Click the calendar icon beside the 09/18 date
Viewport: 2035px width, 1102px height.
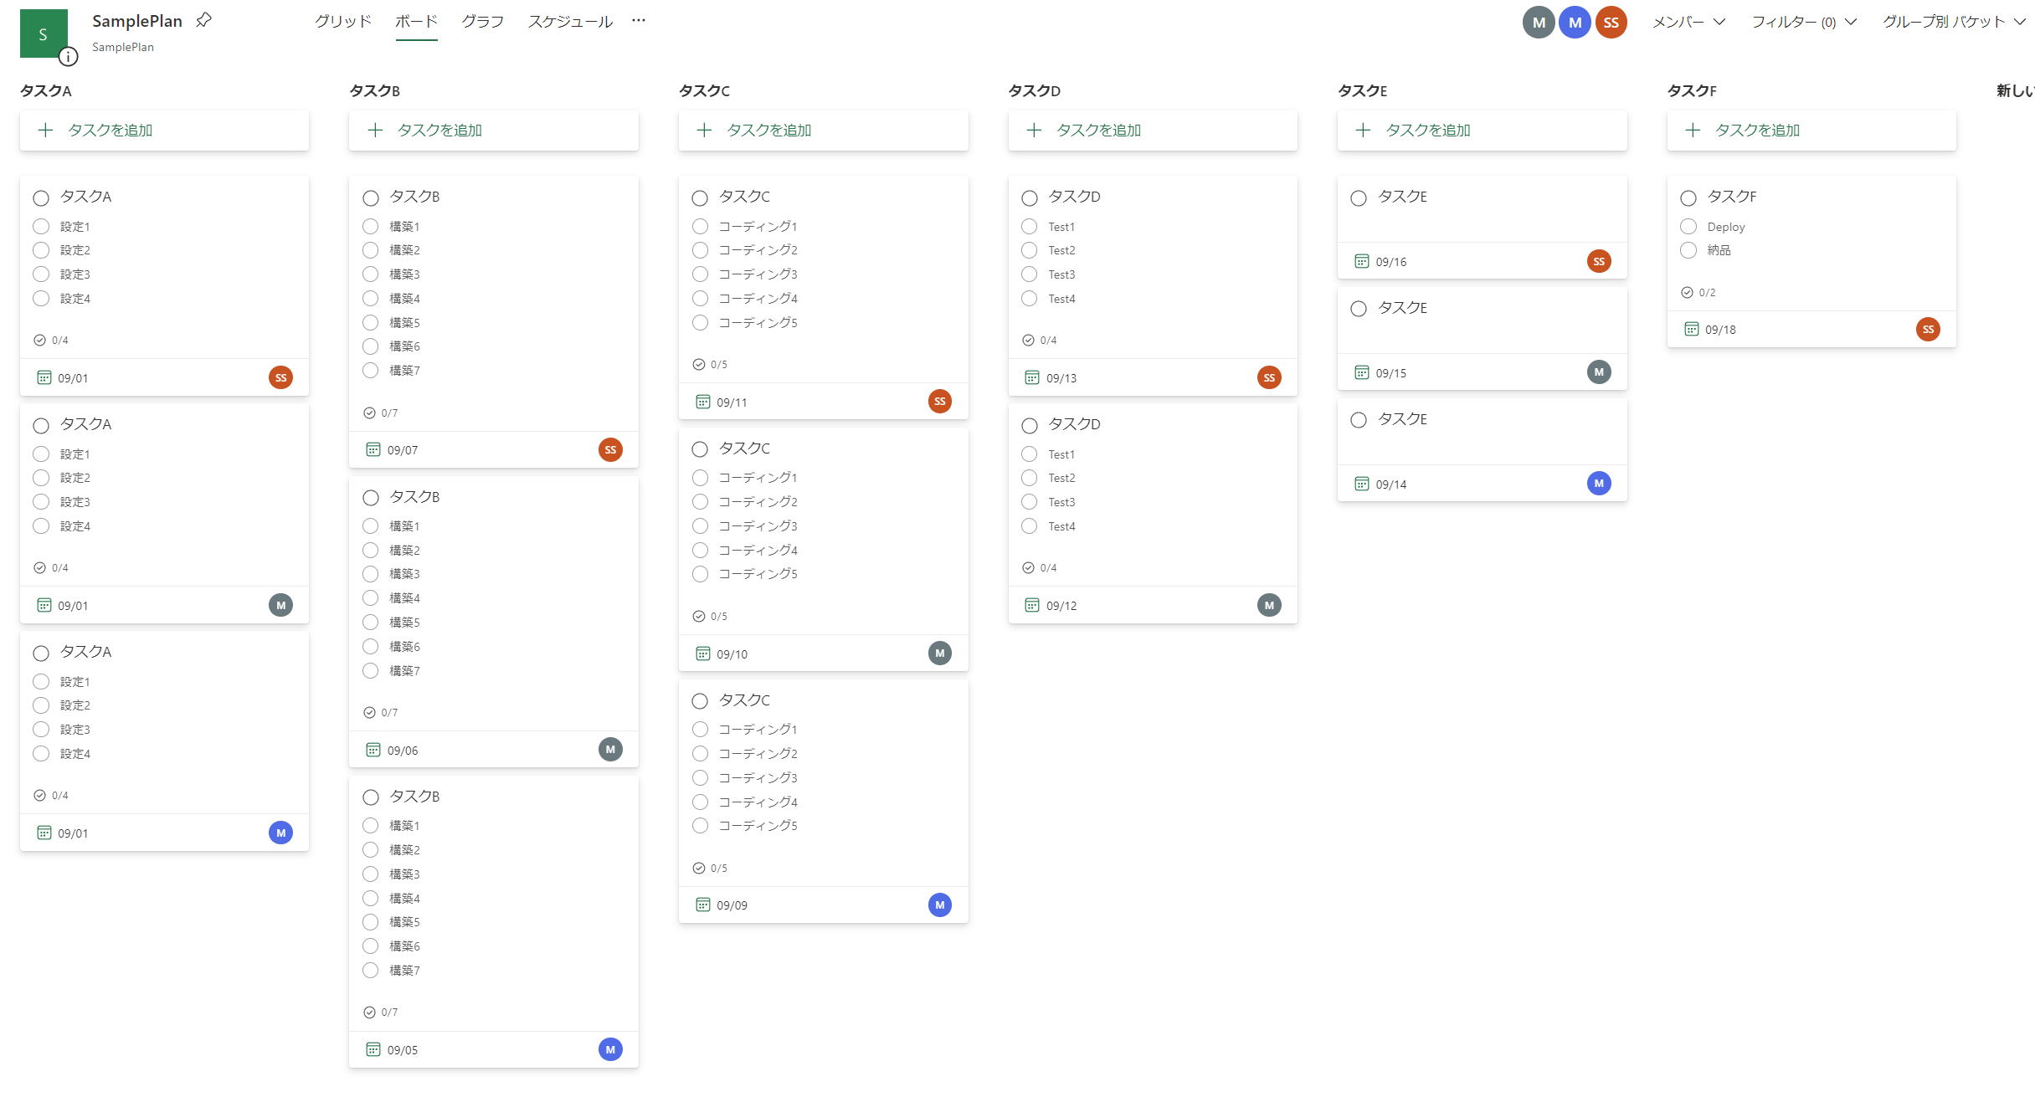(1691, 330)
